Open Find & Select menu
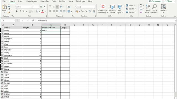Viewport: 177px width, 99px height. tap(154, 9)
